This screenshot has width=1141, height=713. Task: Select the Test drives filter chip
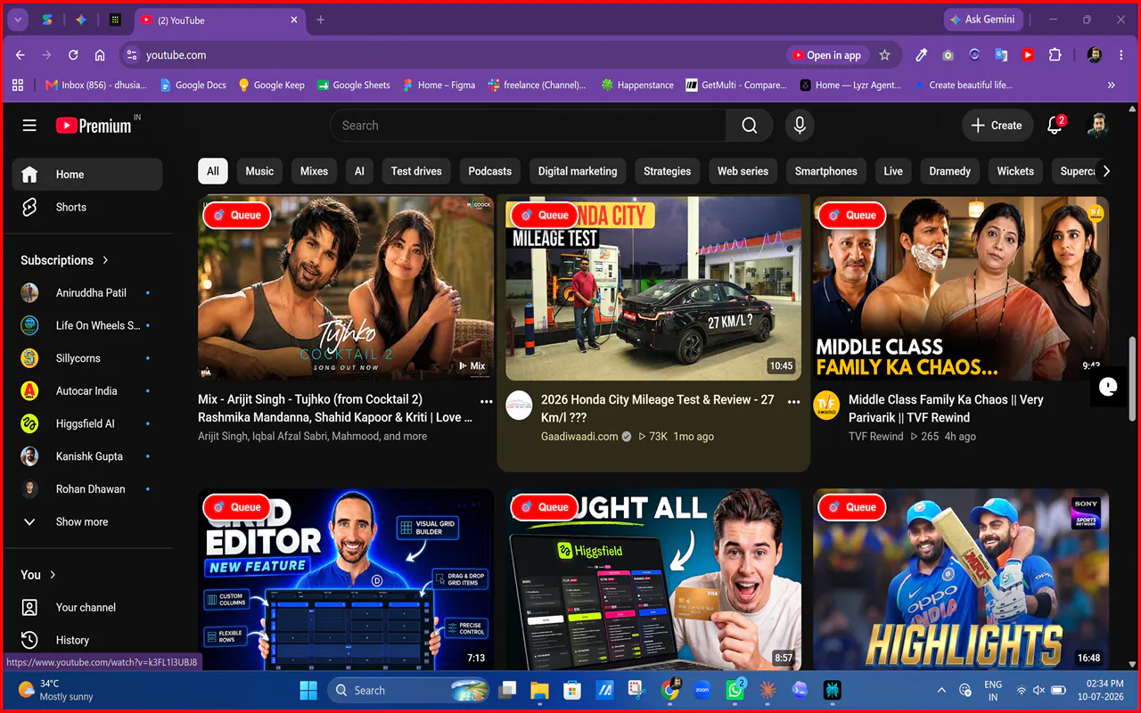pos(416,171)
